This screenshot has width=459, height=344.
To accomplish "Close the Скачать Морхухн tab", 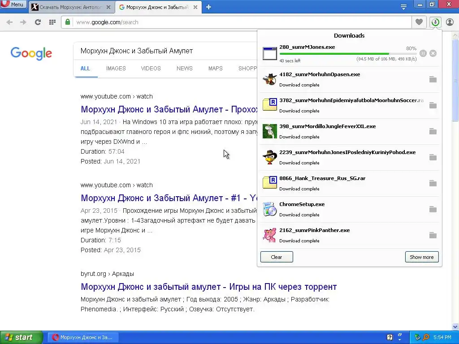I will tap(108, 7).
